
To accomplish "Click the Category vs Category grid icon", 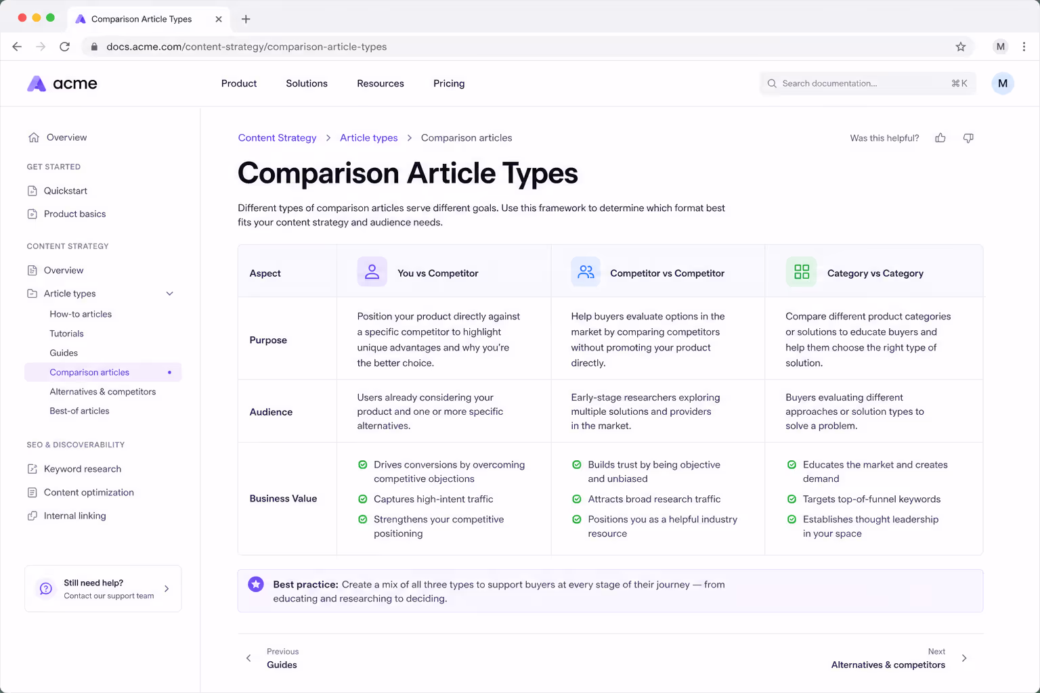I will 801,272.
